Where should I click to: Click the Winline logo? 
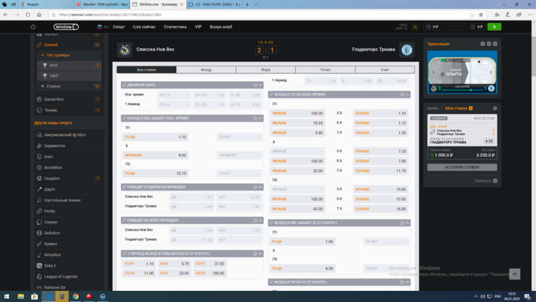pos(65,26)
